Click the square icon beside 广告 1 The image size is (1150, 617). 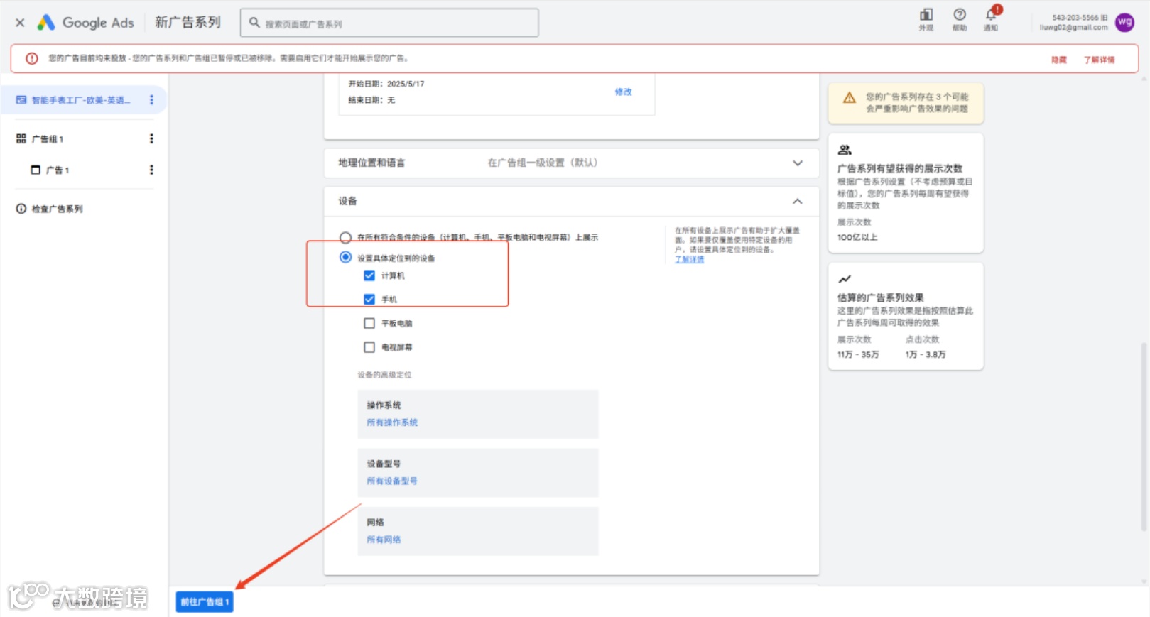point(36,170)
